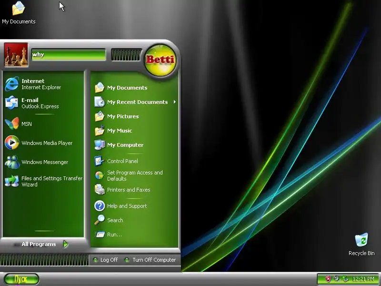Click the Set Program Access and Defaults icon
Screen dimensions: 381x286
click(x=100, y=175)
